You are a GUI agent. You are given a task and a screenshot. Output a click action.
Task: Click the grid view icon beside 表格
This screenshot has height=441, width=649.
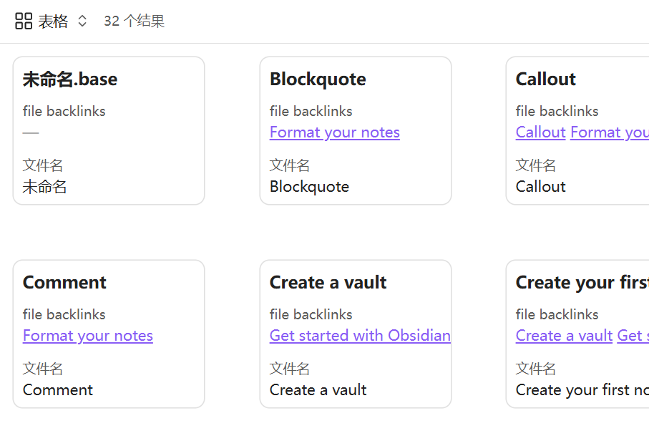coord(24,21)
